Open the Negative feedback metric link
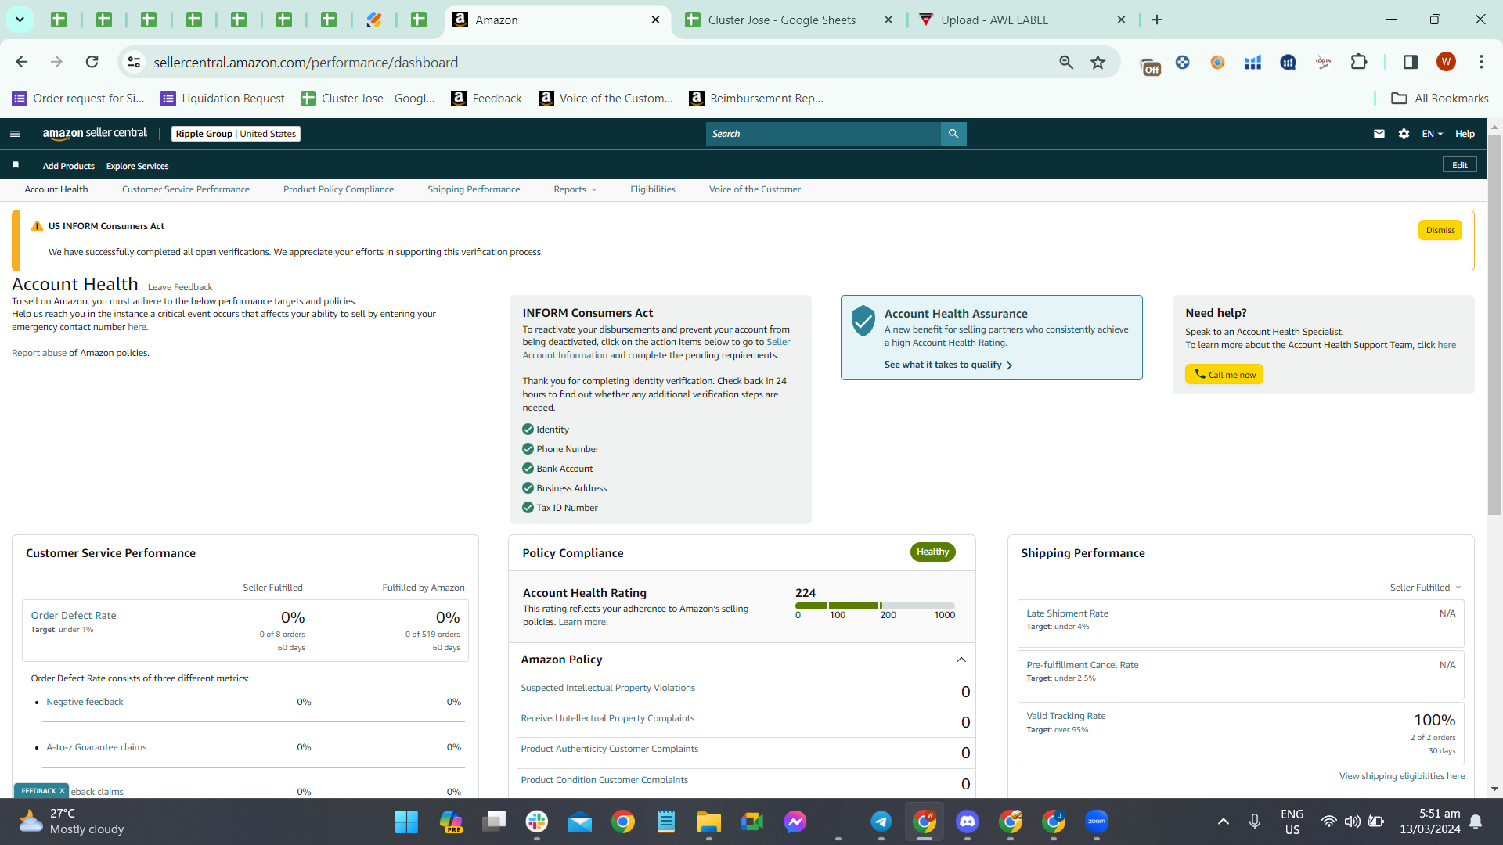The image size is (1503, 845). (85, 702)
